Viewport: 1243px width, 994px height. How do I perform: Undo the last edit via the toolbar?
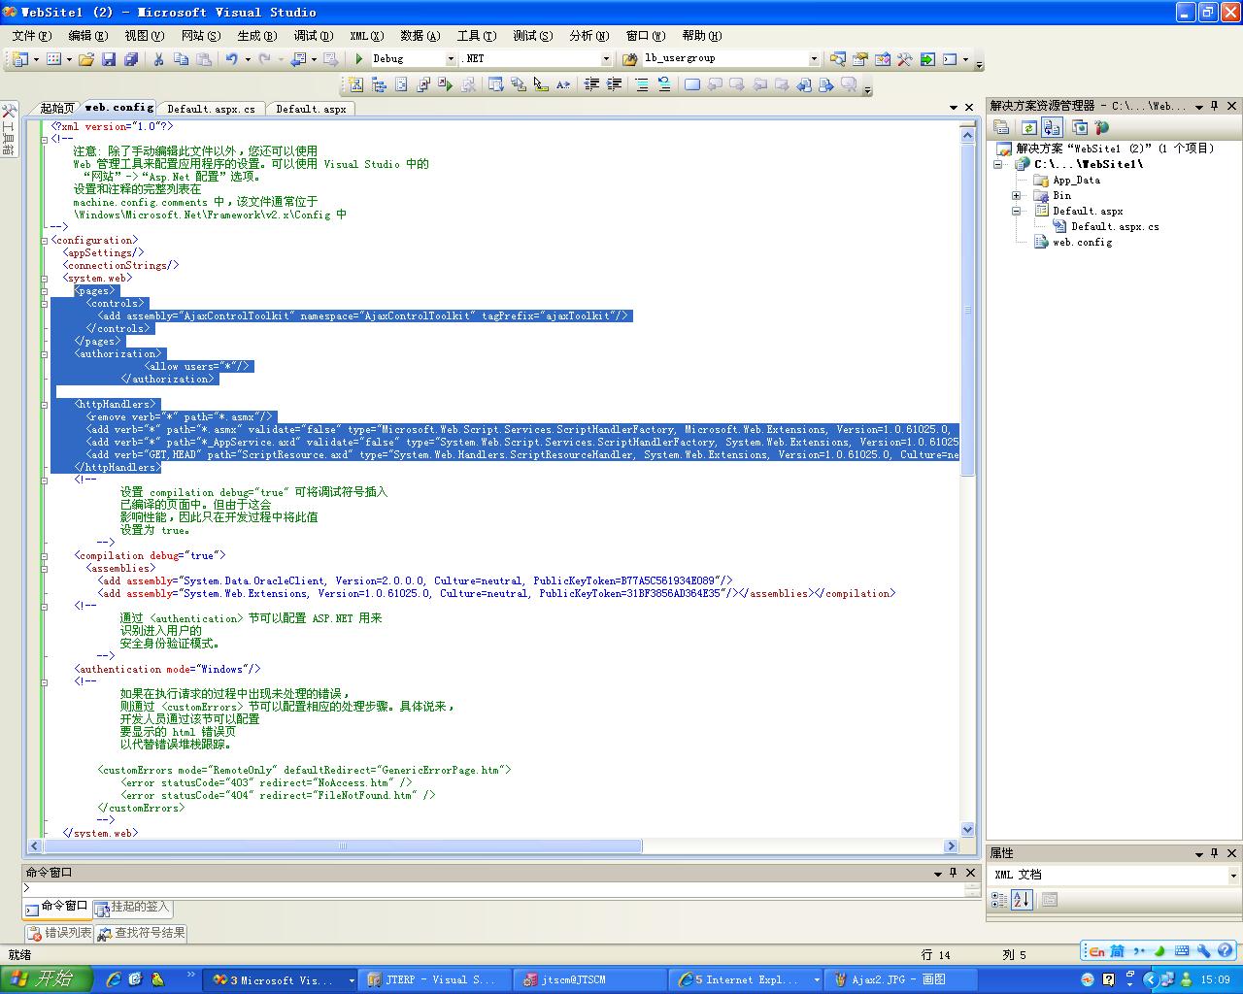click(x=231, y=59)
